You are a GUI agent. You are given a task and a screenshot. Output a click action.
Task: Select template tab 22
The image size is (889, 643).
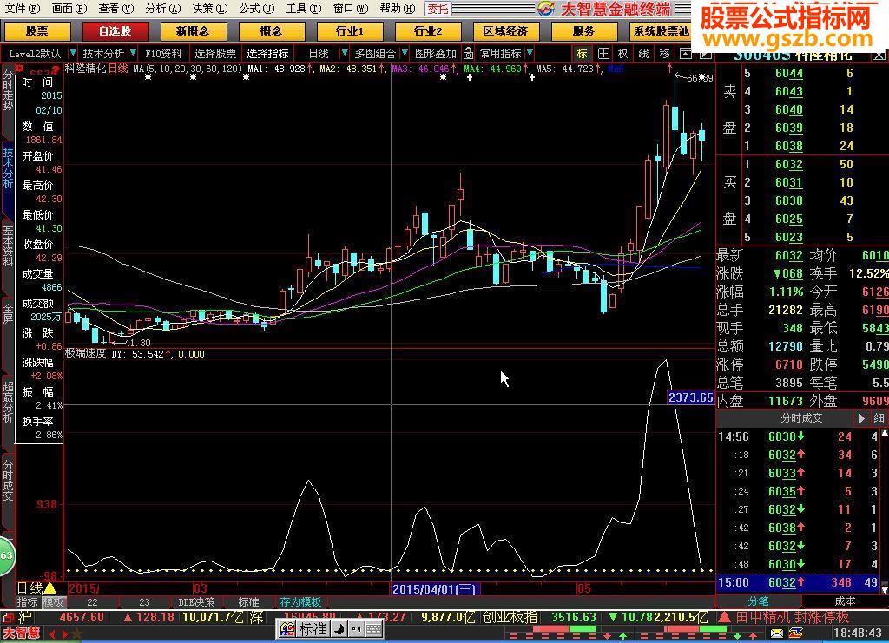[92, 601]
